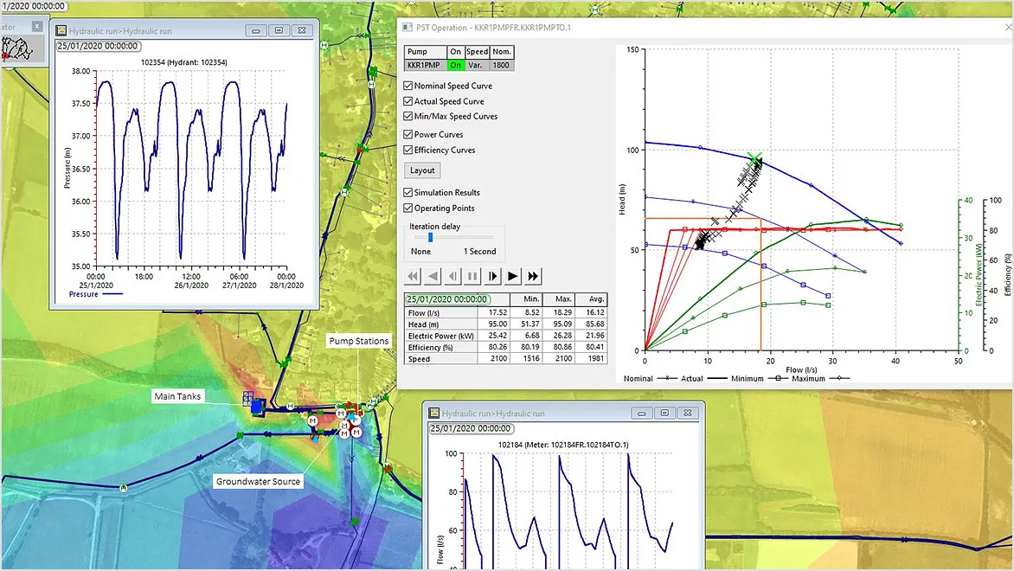Adjust the Iteration delay slider

pos(431,237)
